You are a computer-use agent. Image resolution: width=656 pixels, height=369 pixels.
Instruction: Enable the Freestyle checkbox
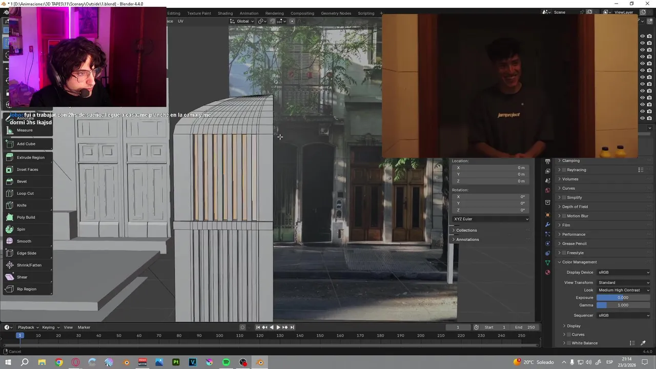tap(564, 253)
